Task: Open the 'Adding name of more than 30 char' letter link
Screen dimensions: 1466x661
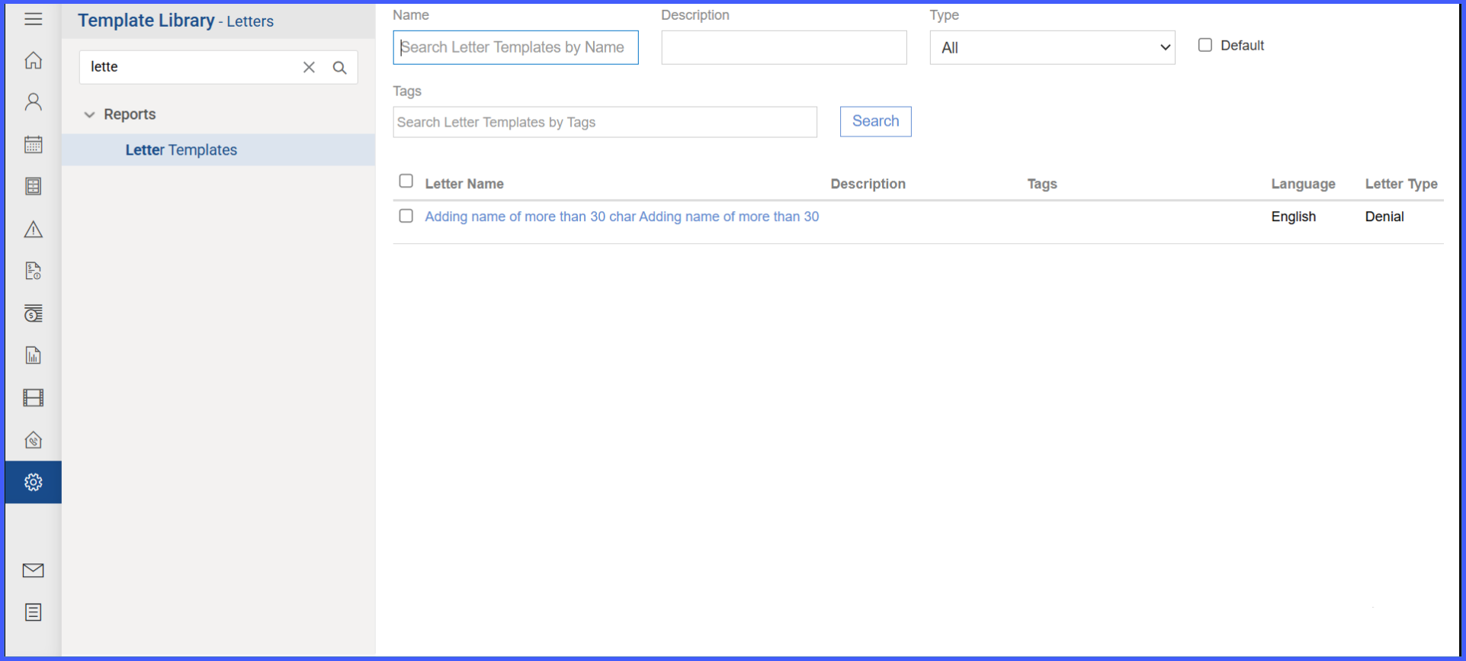Action: coord(622,217)
